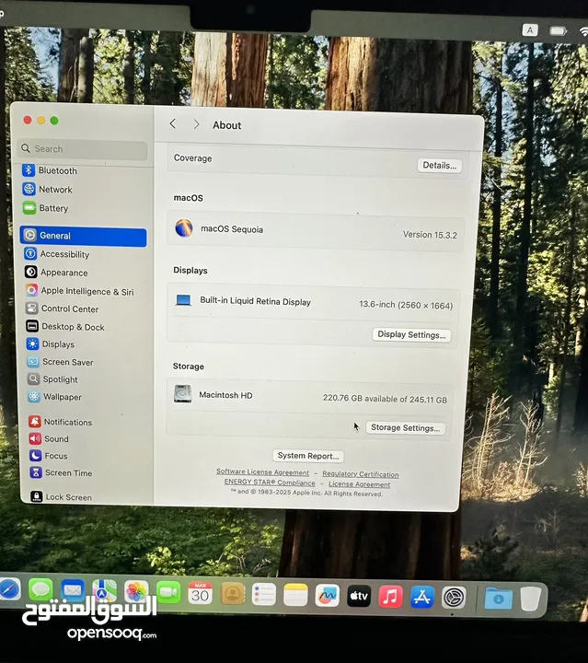Click the yellow minimize window button
The height and width of the screenshot is (663, 588).
point(41,120)
